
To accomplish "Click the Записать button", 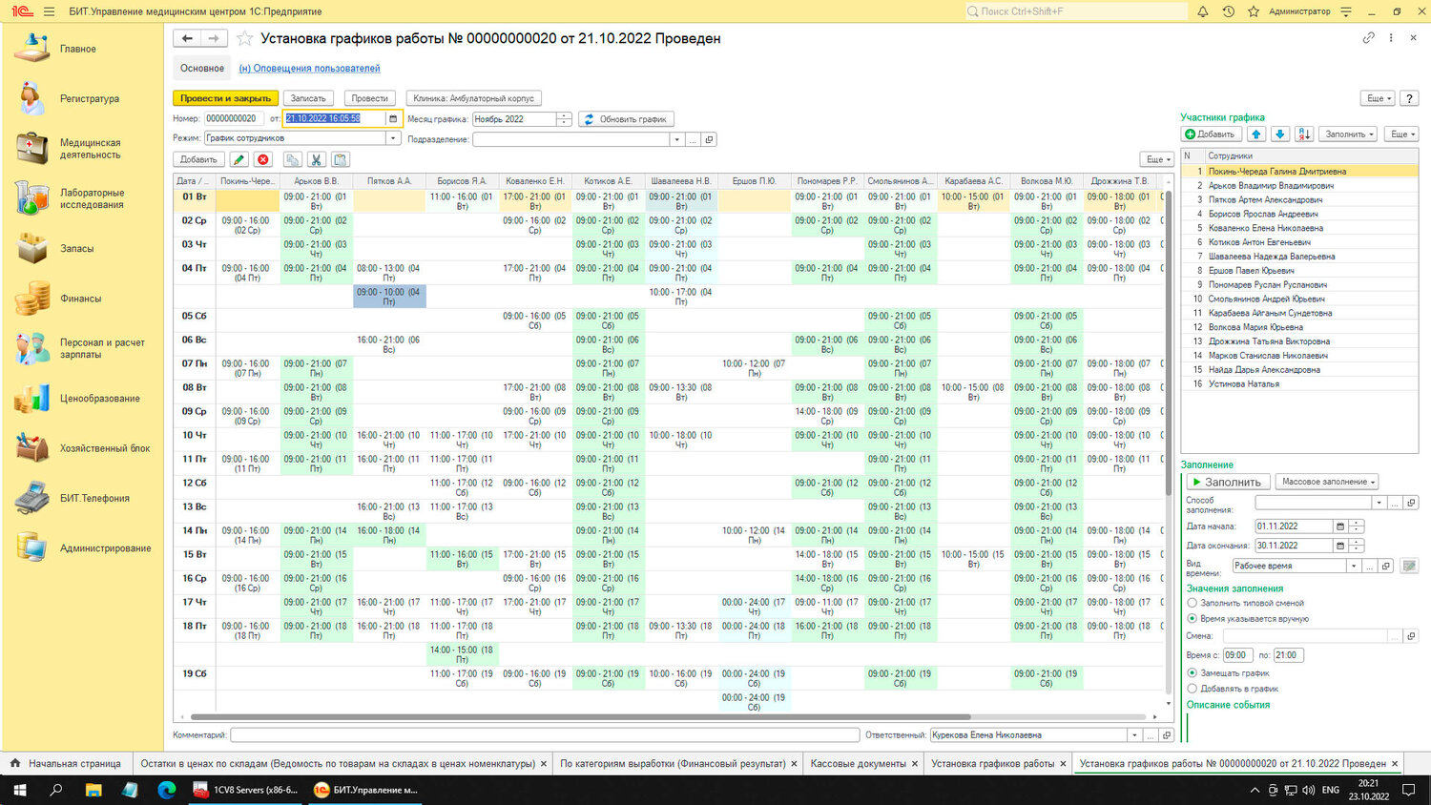I will 308,98.
